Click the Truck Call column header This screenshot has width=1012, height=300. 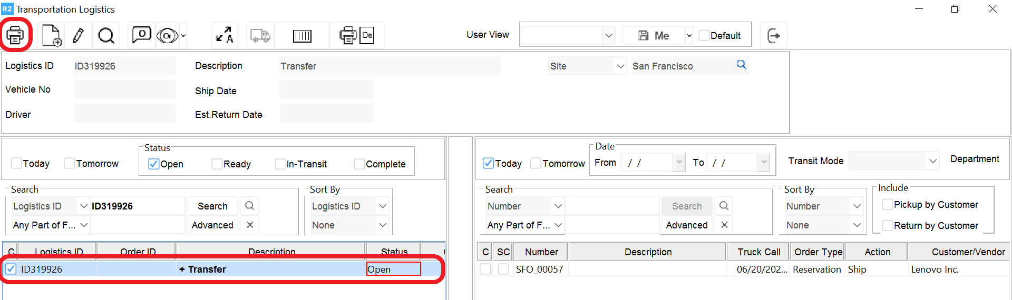click(758, 252)
